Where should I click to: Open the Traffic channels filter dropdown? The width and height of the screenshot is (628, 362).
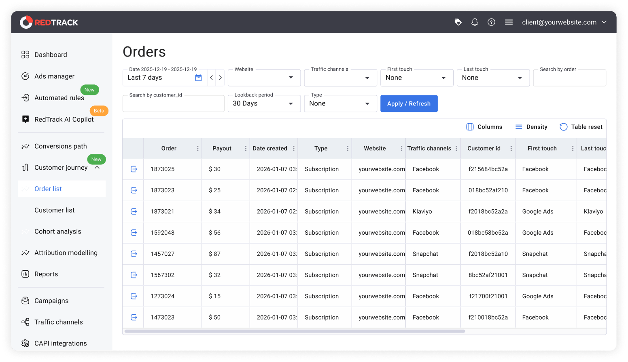tap(341, 78)
